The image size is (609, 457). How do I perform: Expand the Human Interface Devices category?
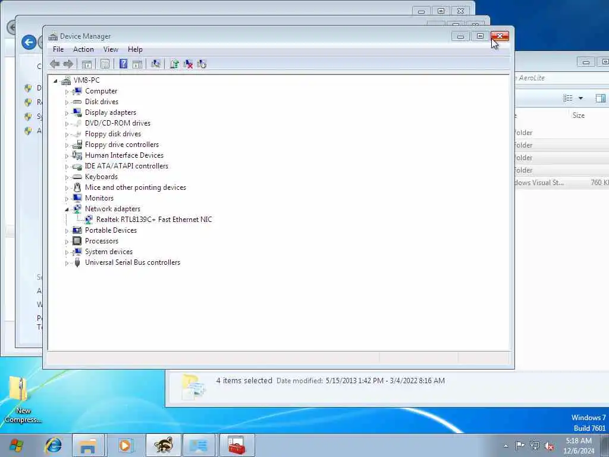pyautogui.click(x=67, y=156)
